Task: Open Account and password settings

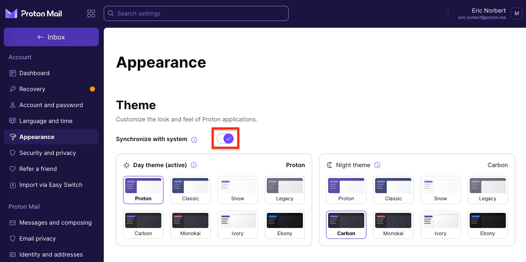Action: pos(51,105)
